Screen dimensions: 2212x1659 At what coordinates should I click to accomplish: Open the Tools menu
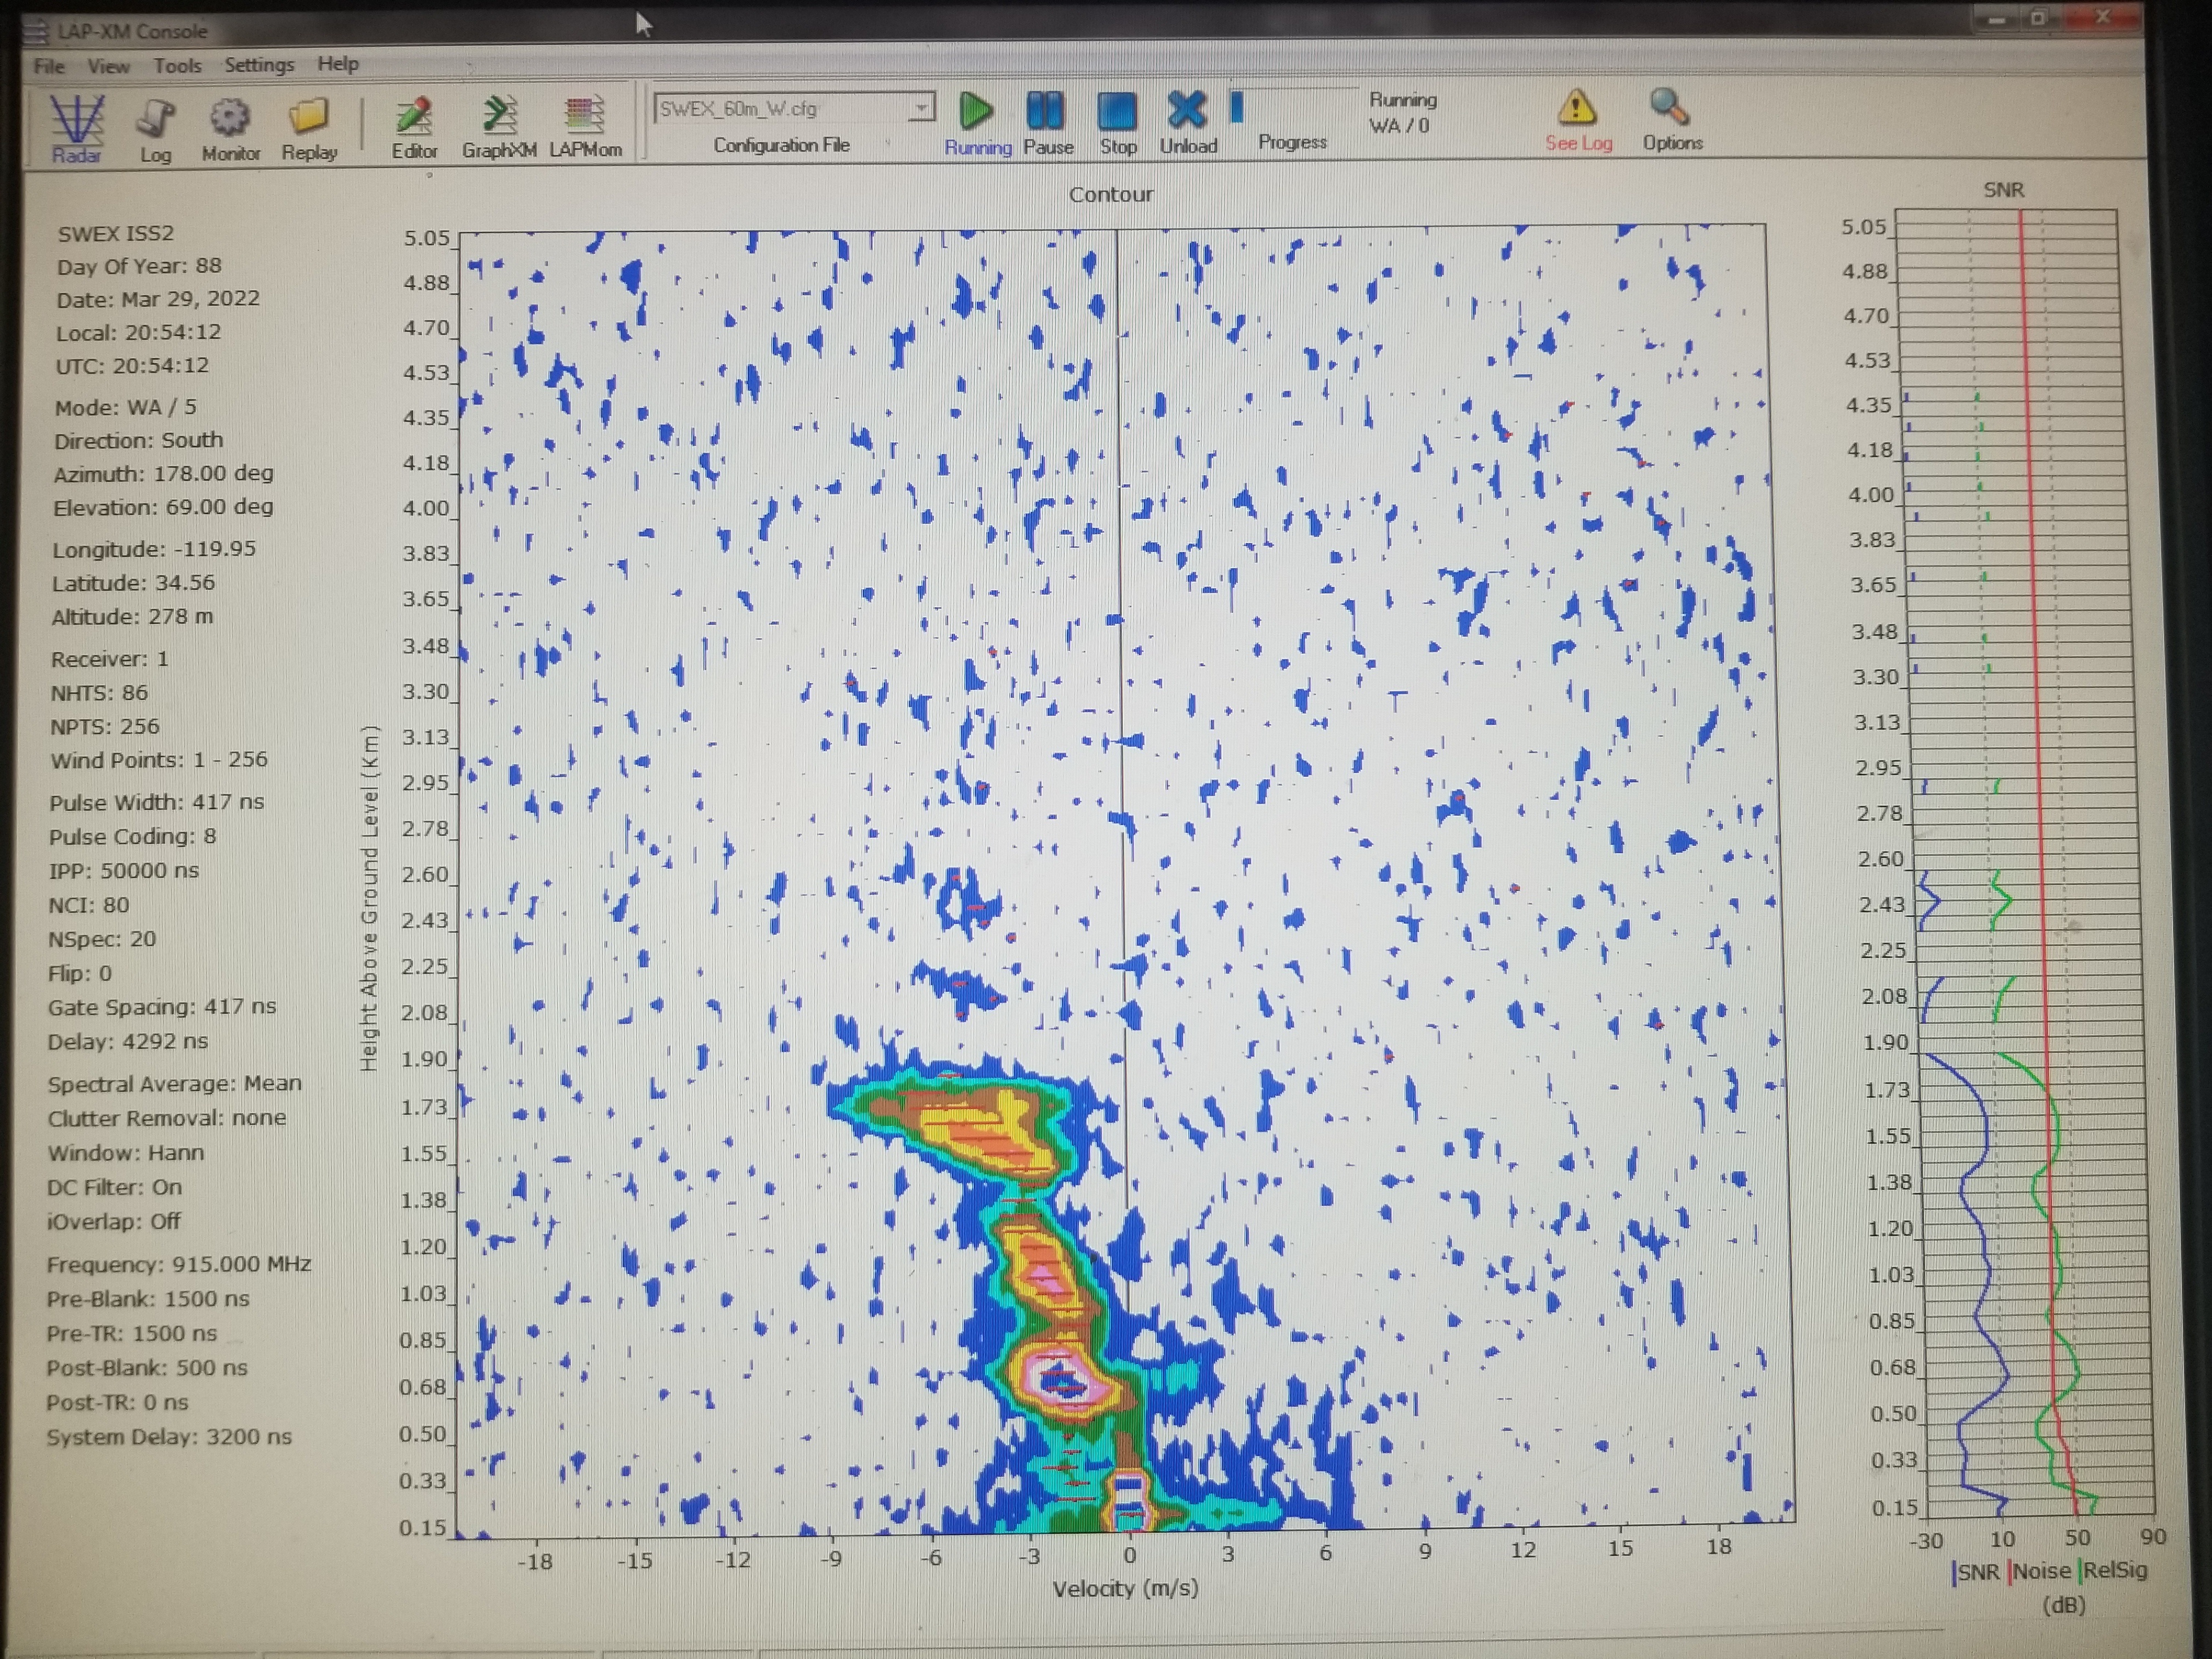click(x=177, y=66)
